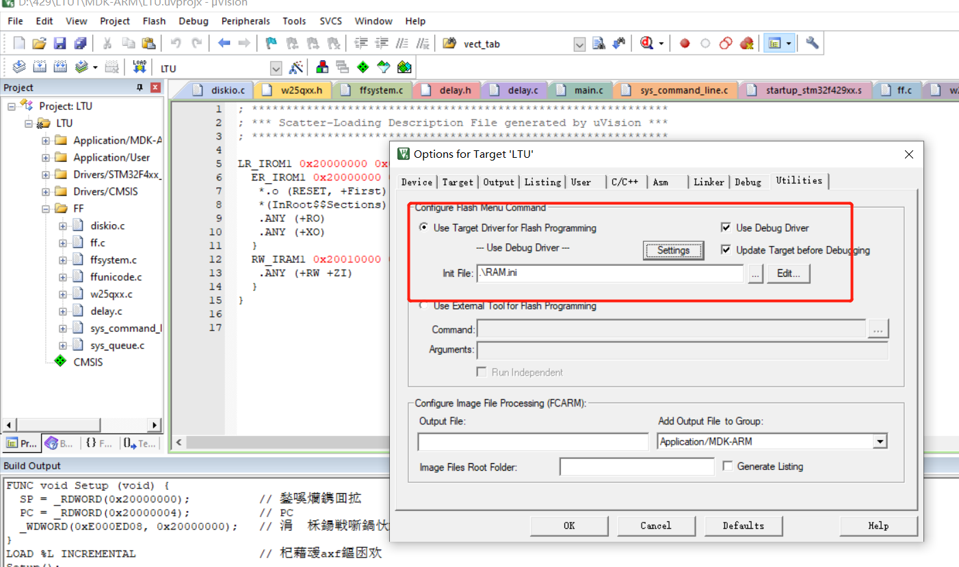Open the Peripherals menu
Screen dimensions: 959x567
tap(246, 21)
